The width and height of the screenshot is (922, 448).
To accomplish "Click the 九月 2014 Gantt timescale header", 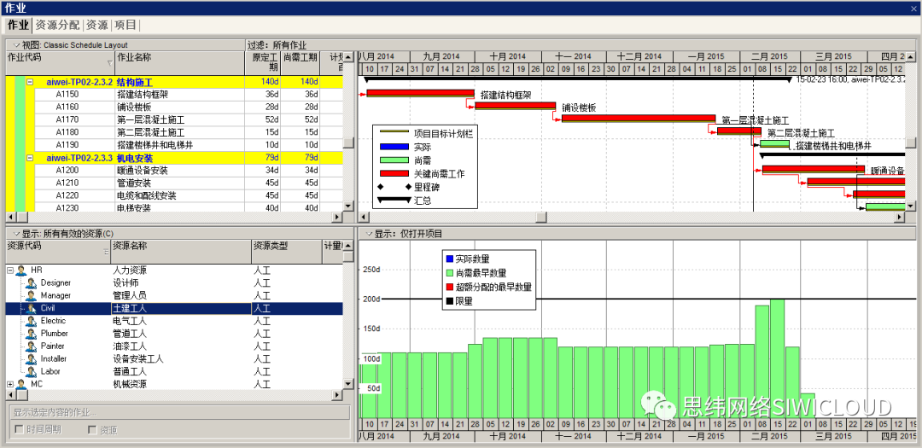I will tap(441, 56).
